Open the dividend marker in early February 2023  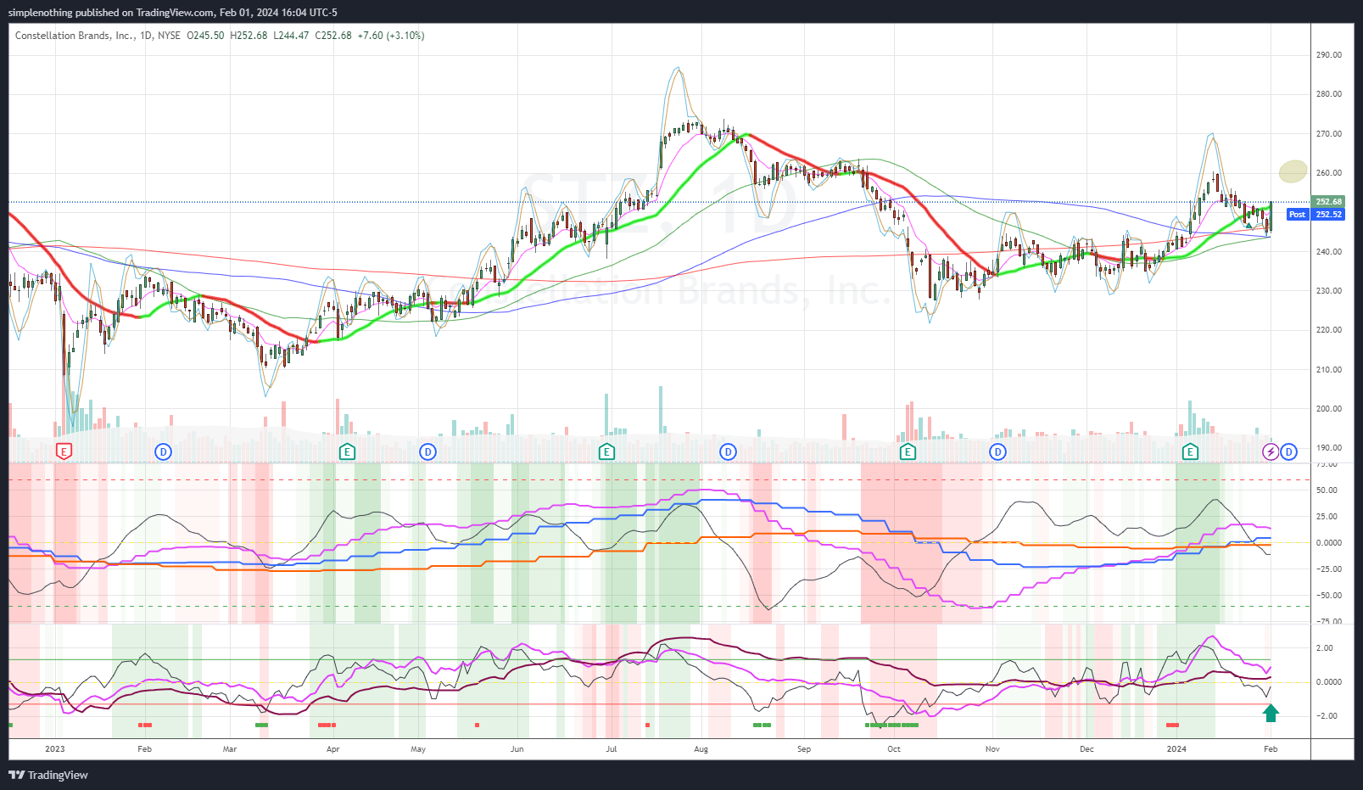[164, 451]
